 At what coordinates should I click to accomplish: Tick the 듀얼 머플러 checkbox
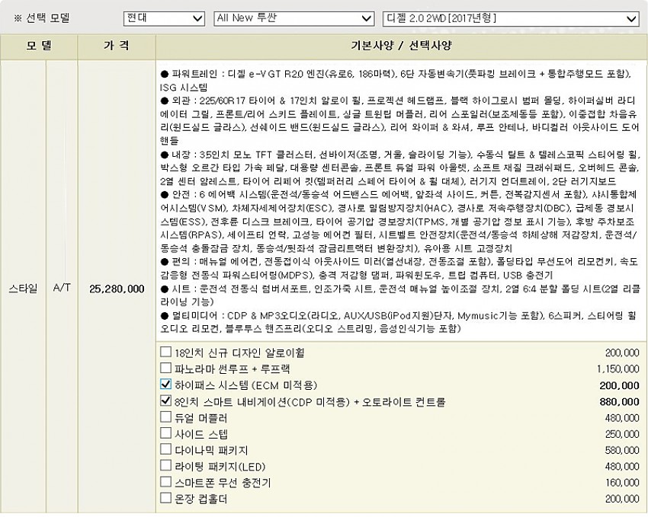[x=166, y=416]
